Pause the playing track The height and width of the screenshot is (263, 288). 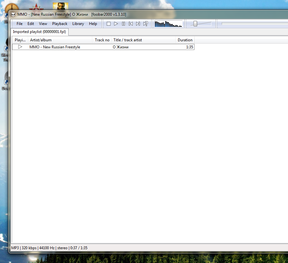click(x=123, y=24)
